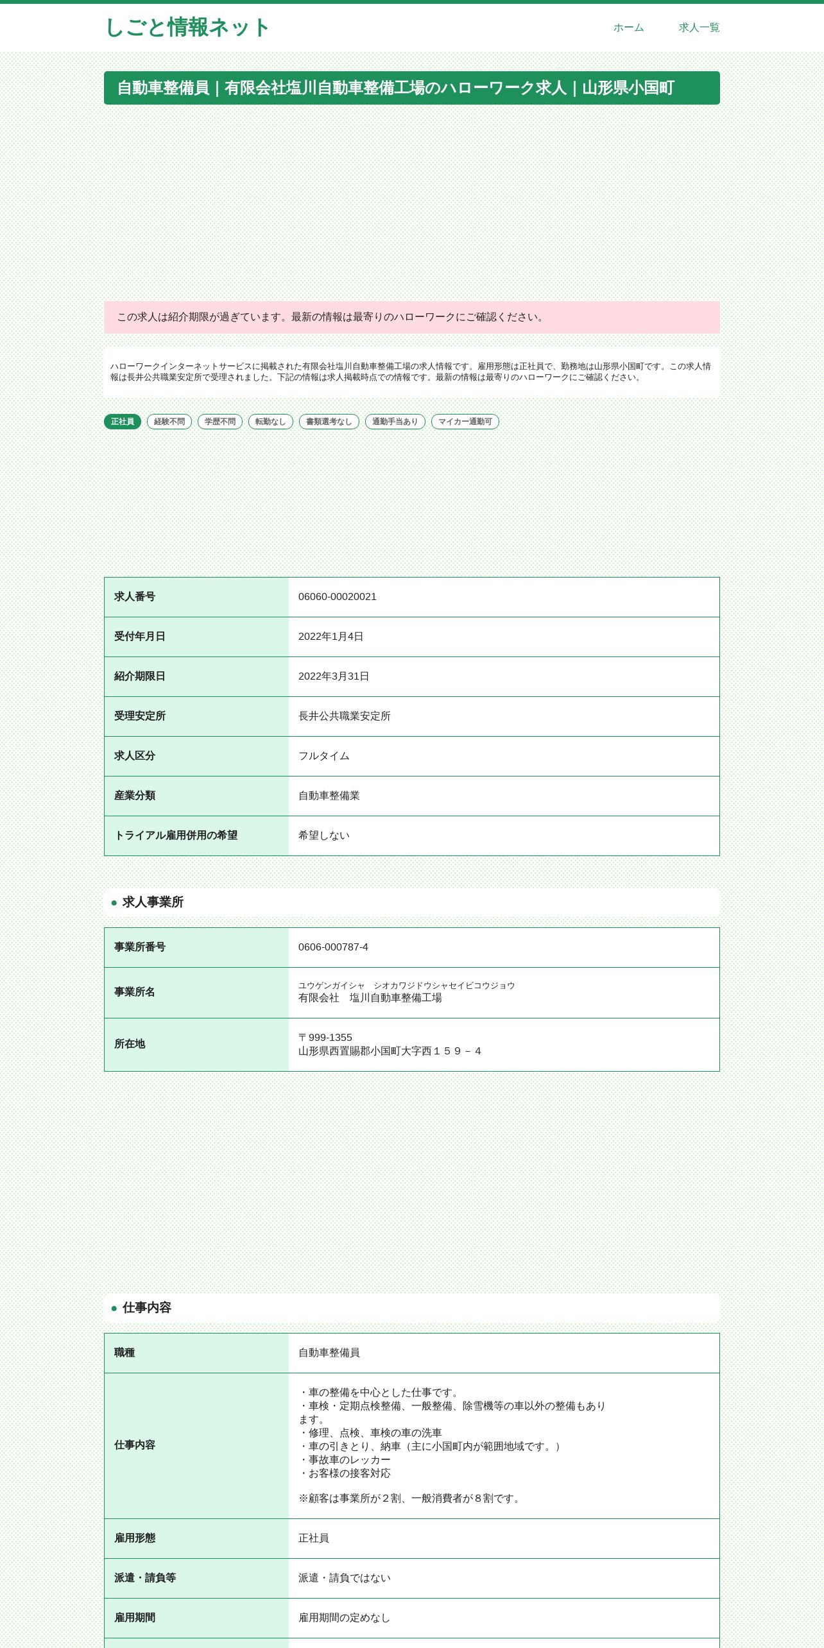This screenshot has height=1648, width=824.
Task: Click the 事業所番号 label cell
Action: (196, 947)
